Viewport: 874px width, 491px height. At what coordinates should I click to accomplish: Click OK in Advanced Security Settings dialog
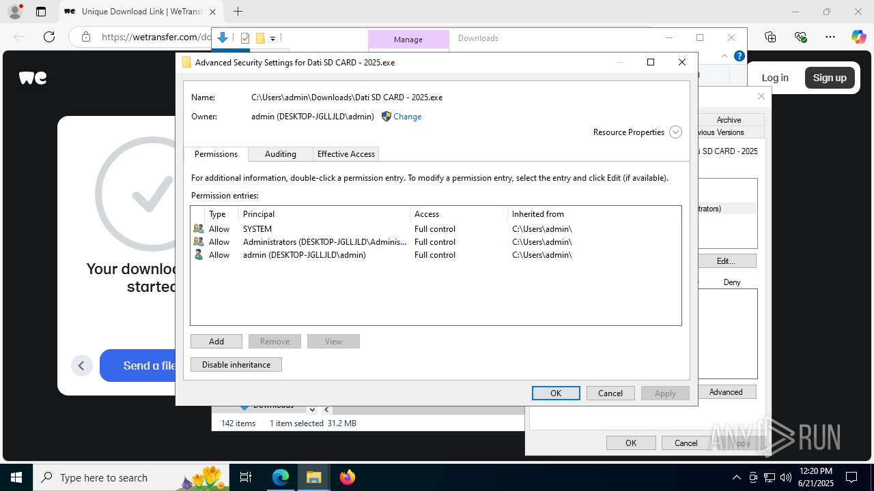[x=556, y=393]
